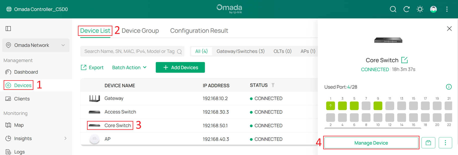Click the Access Switch device icon
458x155 pixels.
tap(94, 112)
